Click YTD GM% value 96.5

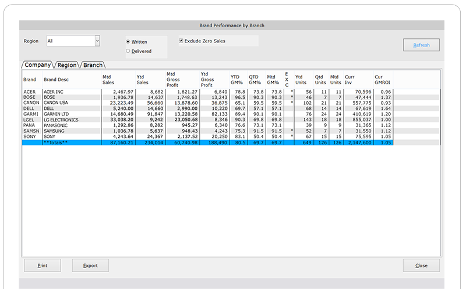240,97
